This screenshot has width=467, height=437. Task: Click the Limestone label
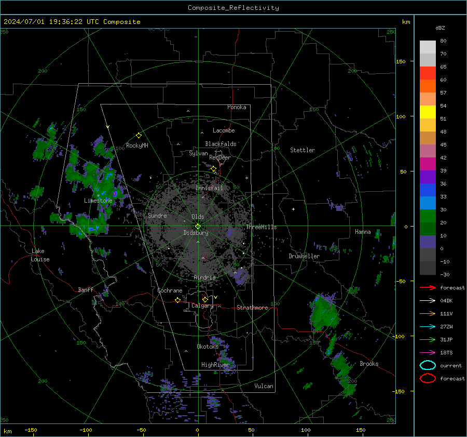point(98,201)
